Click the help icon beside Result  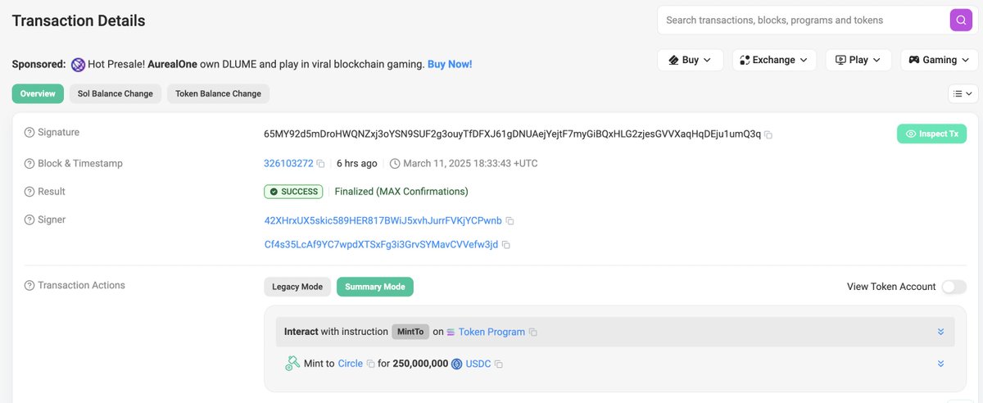29,192
